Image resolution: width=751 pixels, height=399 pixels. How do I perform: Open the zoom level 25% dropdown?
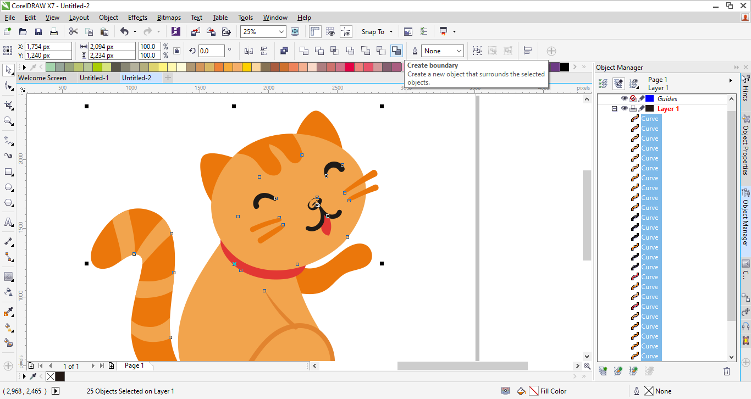pyautogui.click(x=281, y=32)
